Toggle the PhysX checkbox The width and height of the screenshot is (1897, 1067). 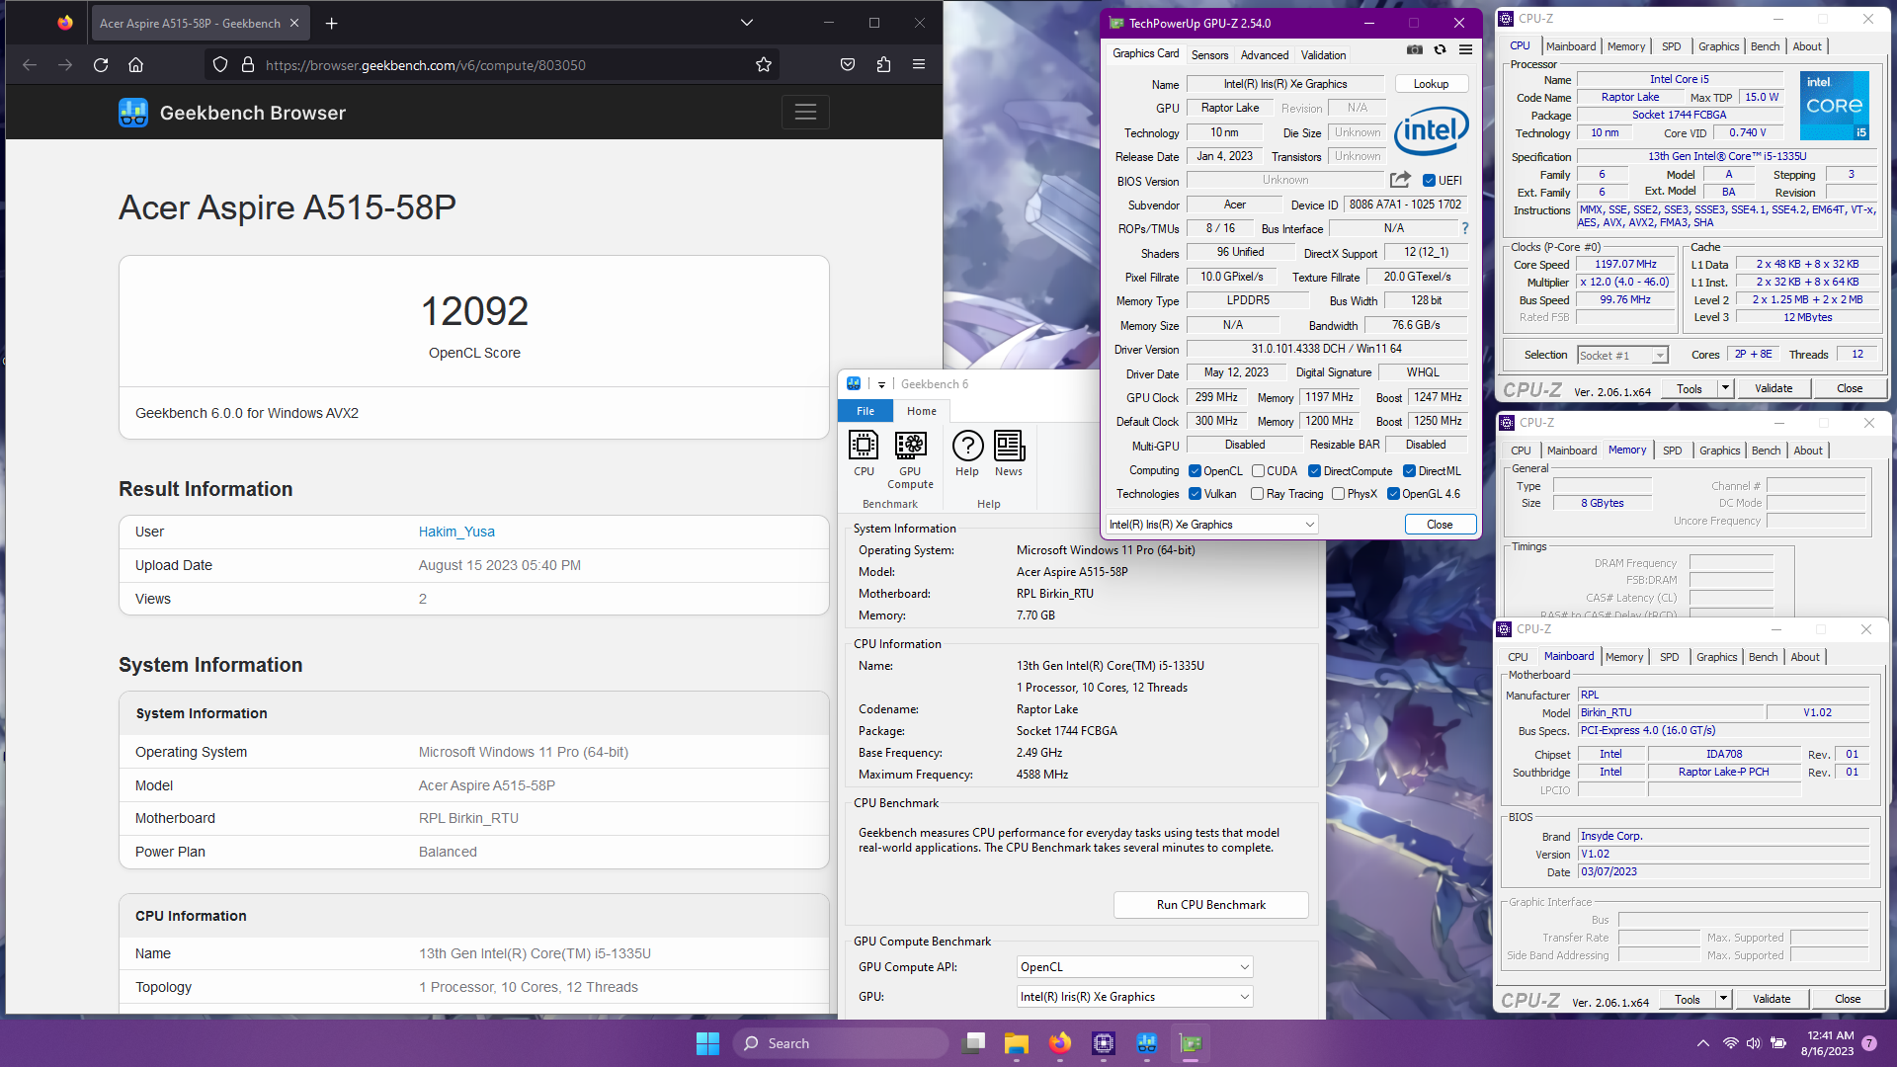click(x=1338, y=494)
